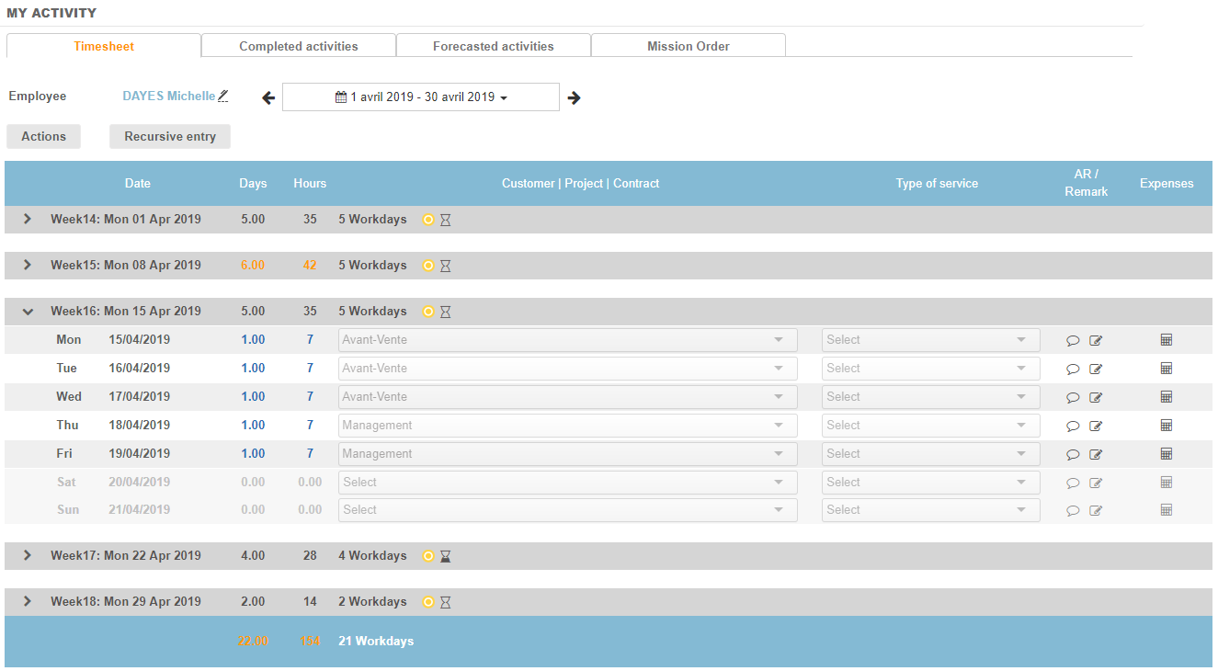The height and width of the screenshot is (671, 1218).
Task: Click edit note icon for Tue 16/04/2019
Action: point(1096,370)
